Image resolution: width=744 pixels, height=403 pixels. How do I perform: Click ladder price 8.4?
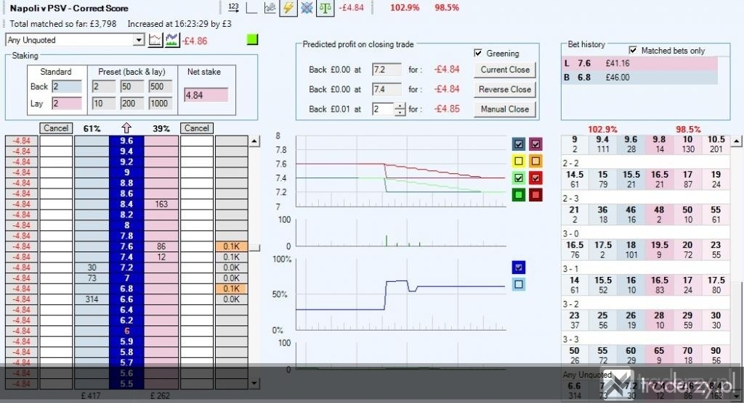click(126, 204)
